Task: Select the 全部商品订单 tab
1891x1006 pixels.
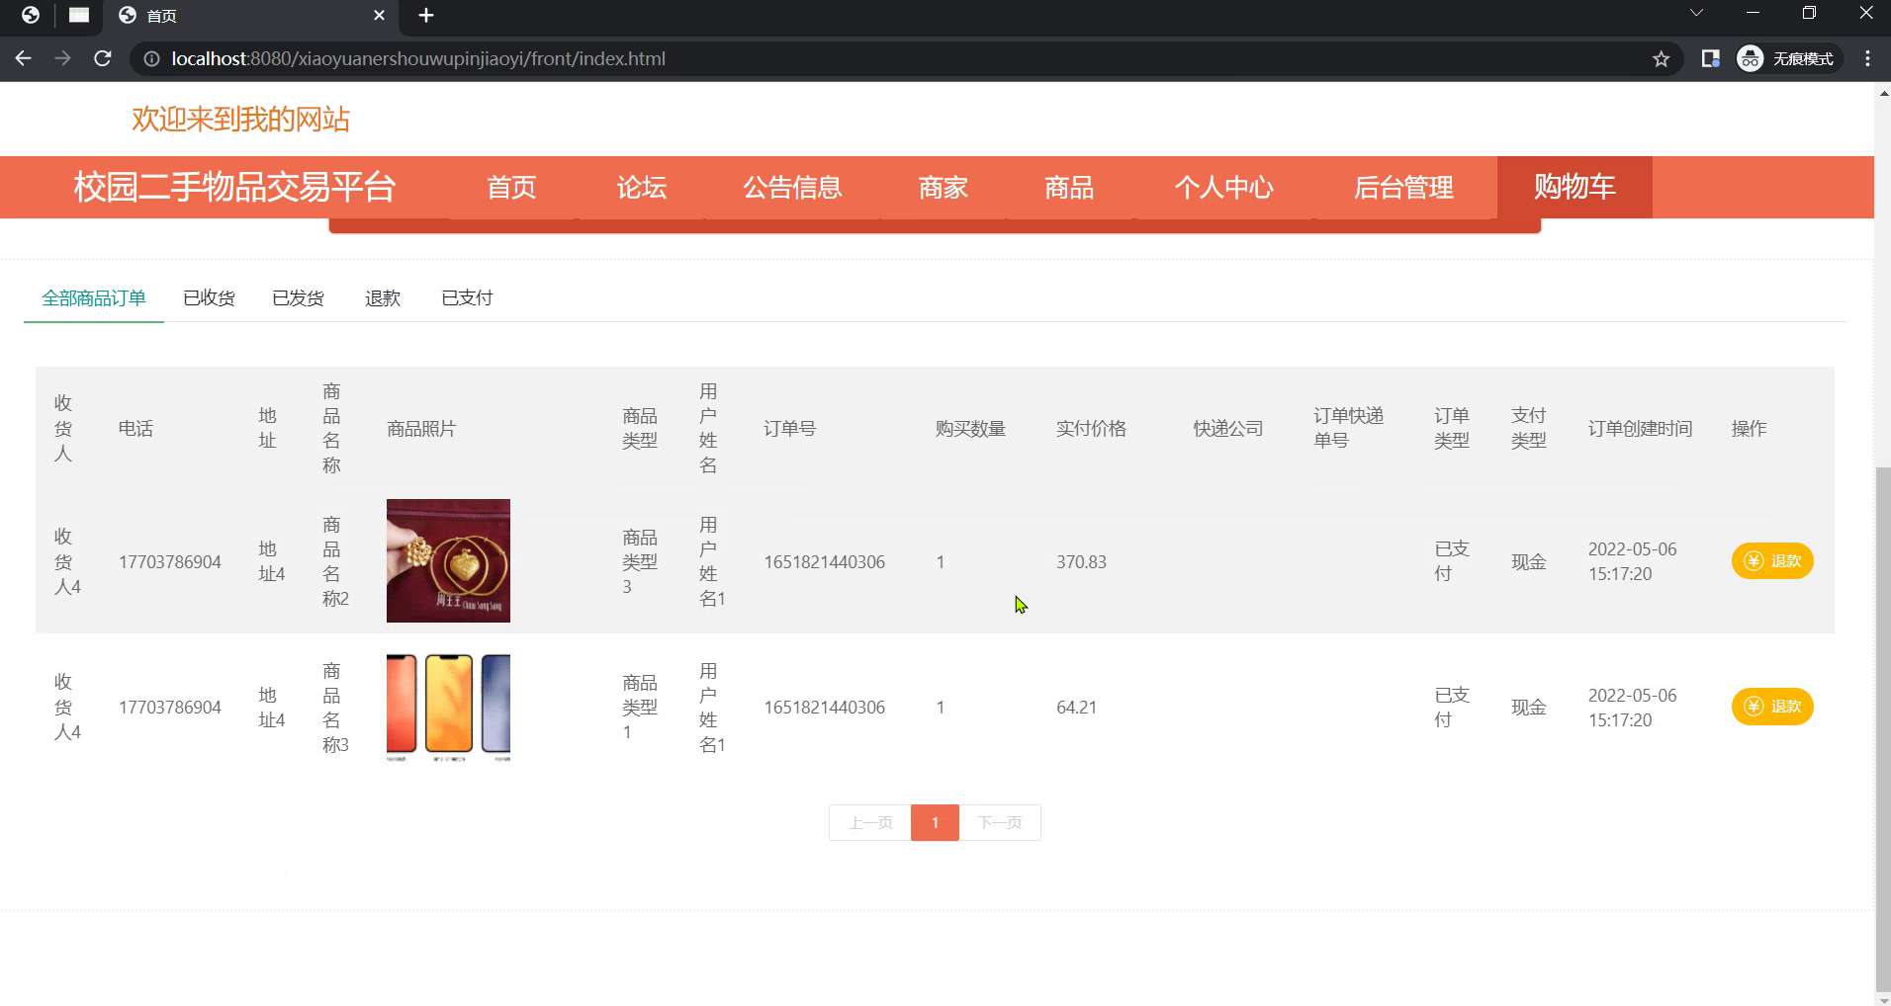Action: point(94,298)
